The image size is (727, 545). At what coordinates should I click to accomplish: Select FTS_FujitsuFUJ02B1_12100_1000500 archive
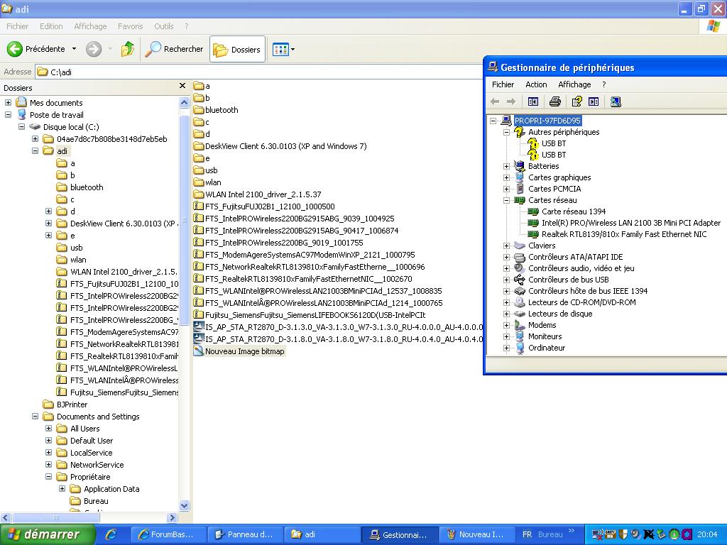click(x=270, y=207)
